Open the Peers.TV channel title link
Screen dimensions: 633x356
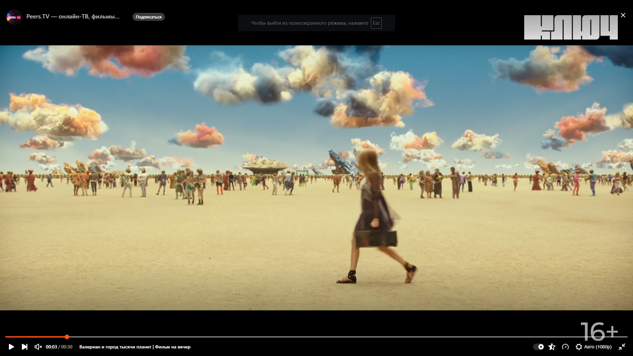(x=73, y=16)
